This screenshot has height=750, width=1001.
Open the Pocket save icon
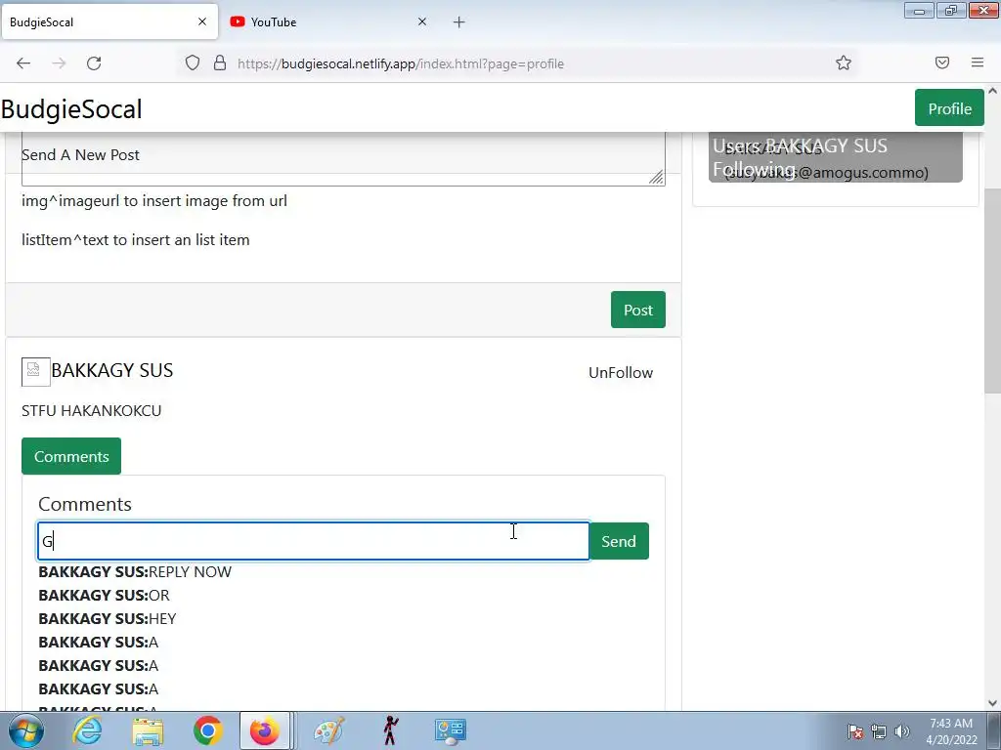tap(941, 62)
